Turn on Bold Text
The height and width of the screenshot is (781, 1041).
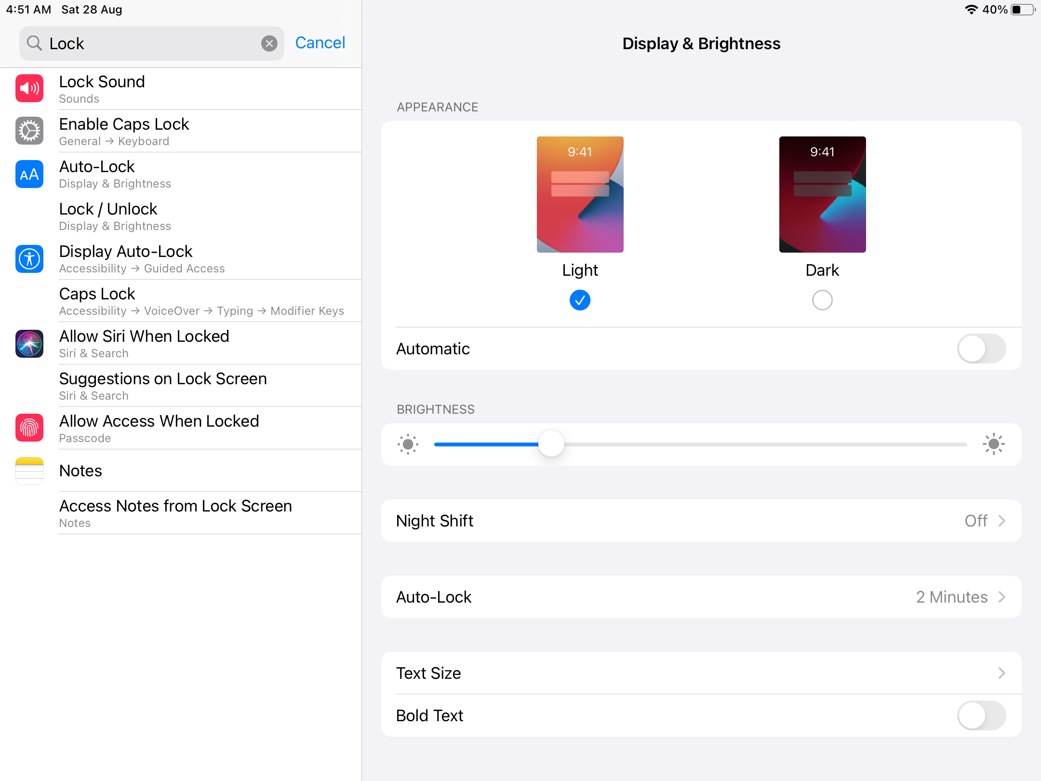pyautogui.click(x=981, y=715)
